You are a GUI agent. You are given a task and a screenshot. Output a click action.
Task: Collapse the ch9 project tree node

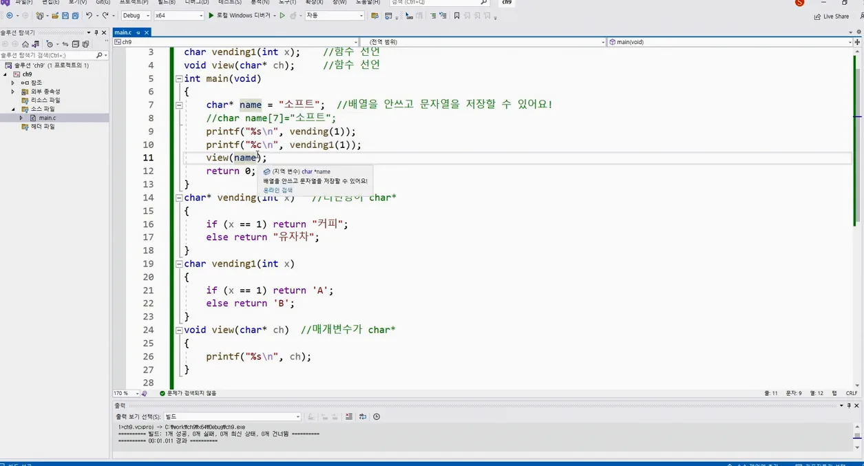pos(6,74)
